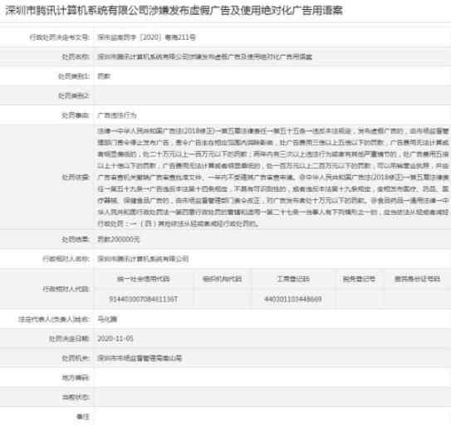Select the 地方编码 label
451x425 pixels.
[x=76, y=378]
